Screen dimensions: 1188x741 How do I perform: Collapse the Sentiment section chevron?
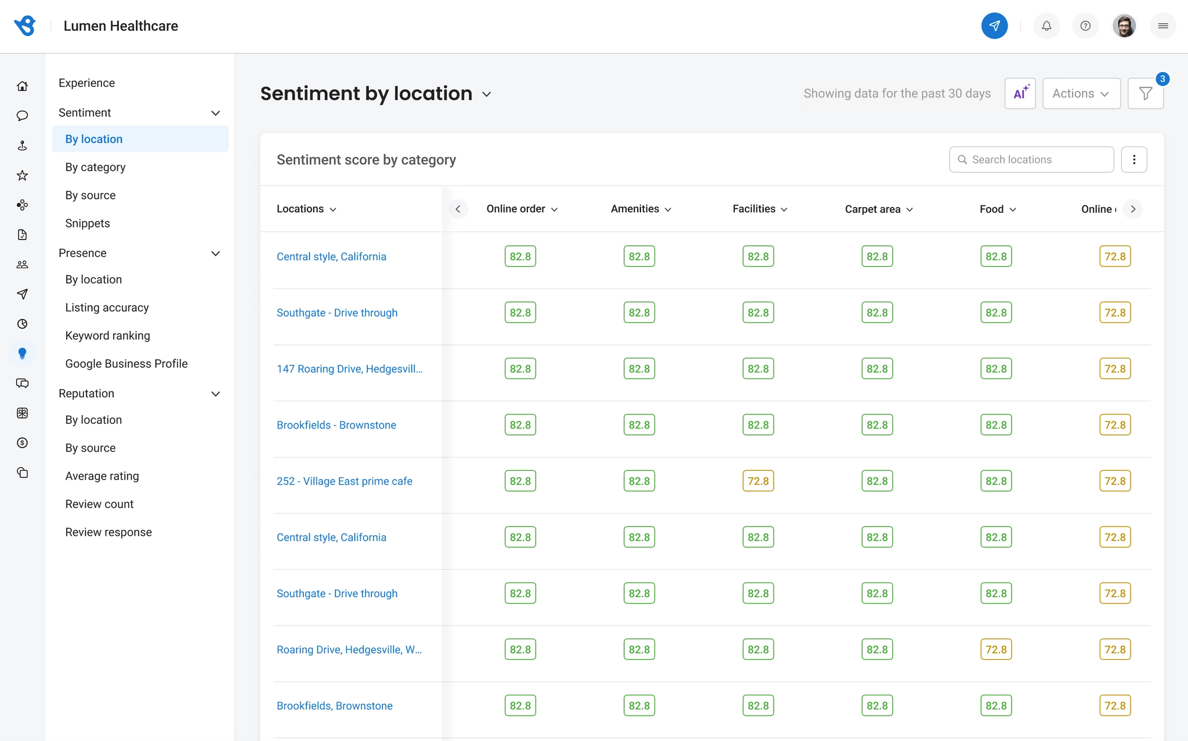click(215, 113)
